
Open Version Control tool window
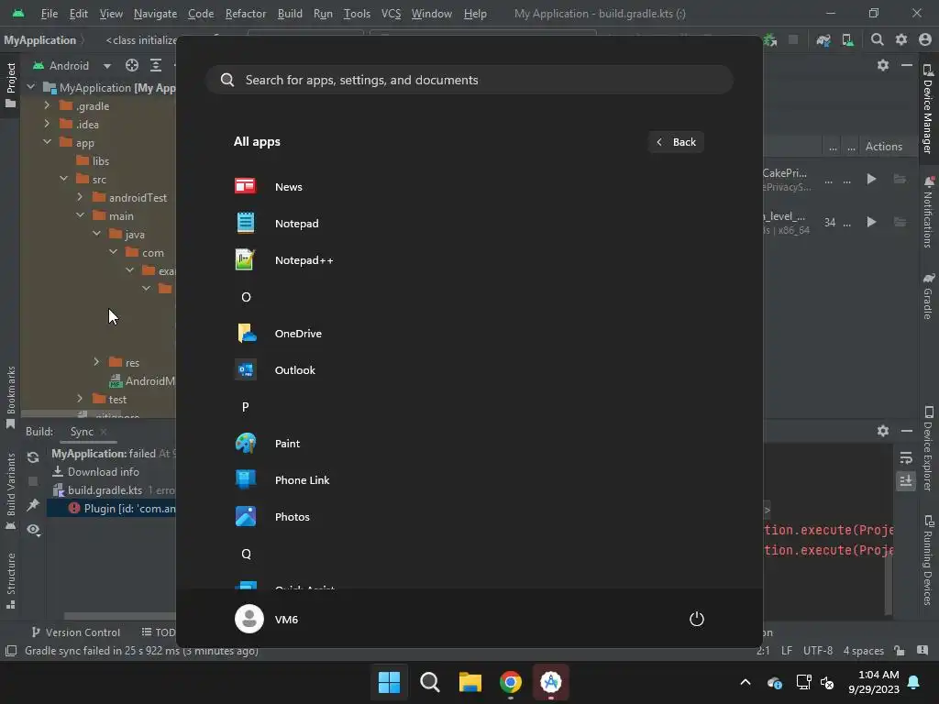click(x=75, y=632)
